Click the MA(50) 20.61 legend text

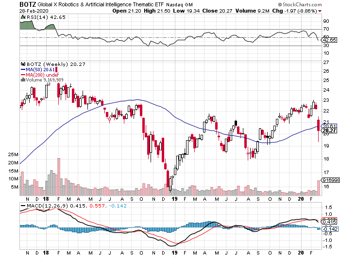pyautogui.click(x=40, y=70)
